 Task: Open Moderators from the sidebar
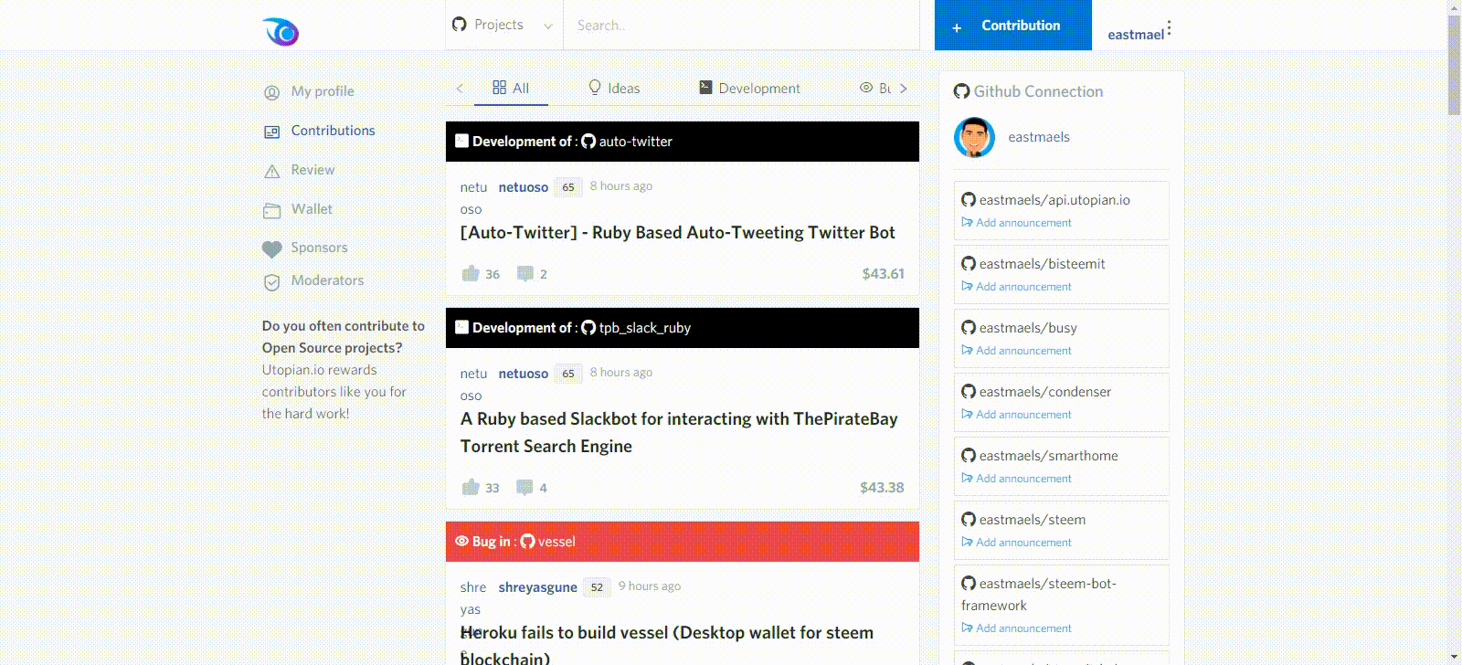tap(327, 280)
